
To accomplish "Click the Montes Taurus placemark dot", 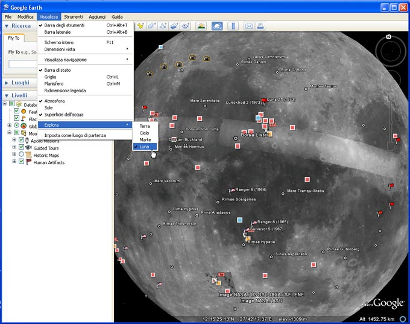I will point(306,89).
